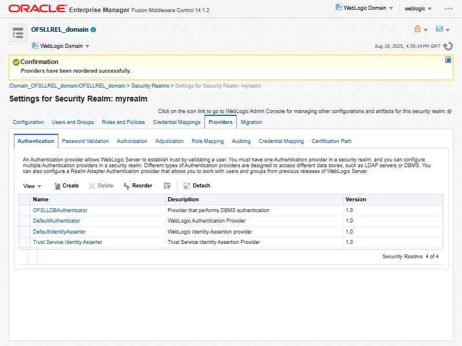This screenshot has height=346, width=462.
Task: Open the Authorization sub-tab
Action: click(132, 141)
